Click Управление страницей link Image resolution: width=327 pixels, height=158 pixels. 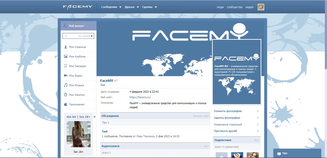pos(228,125)
